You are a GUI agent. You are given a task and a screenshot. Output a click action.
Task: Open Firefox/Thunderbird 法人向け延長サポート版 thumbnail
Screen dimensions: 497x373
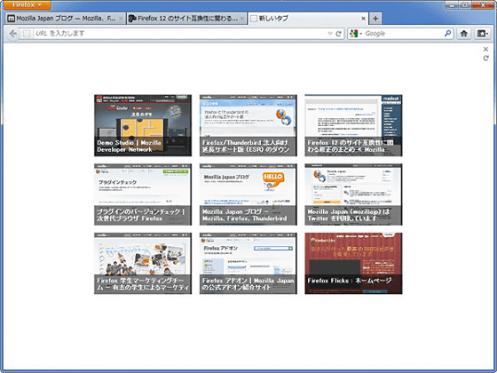248,125
